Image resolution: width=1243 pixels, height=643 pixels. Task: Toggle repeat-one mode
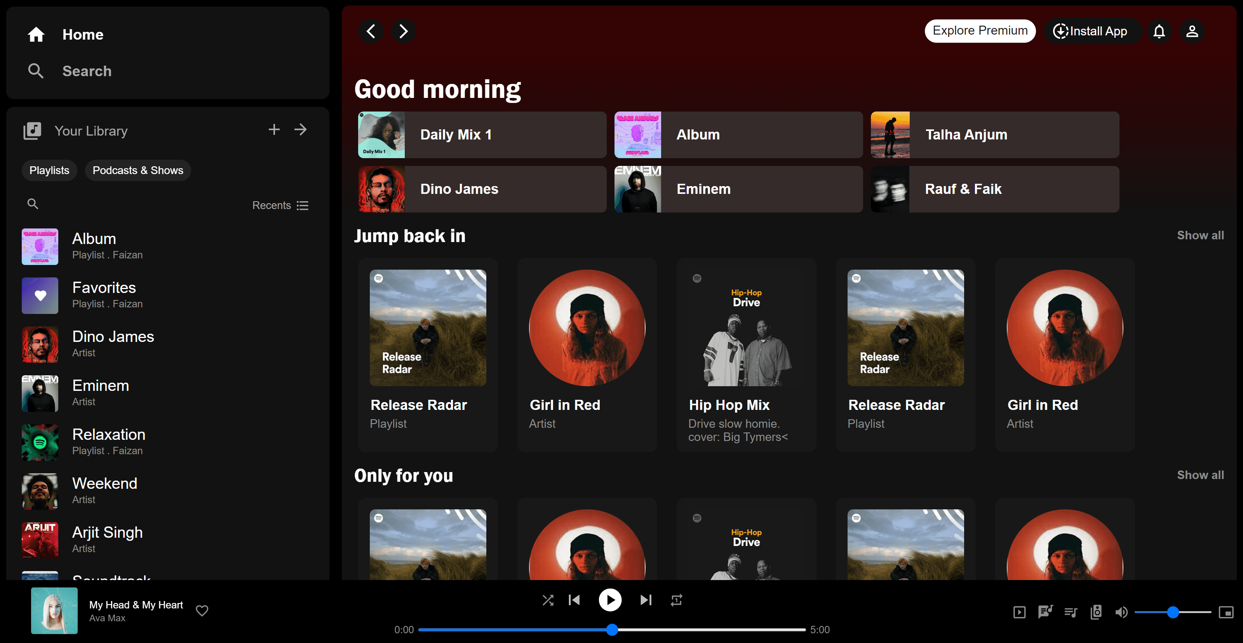(x=676, y=600)
